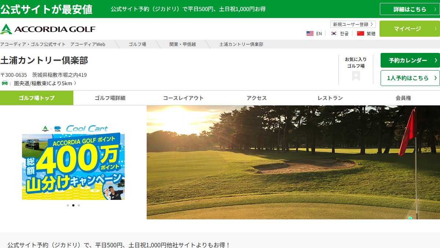Screen dimensions: 440x248
Task: Click breadcrumb 土浦カントリー倶楽部
Action: click(241, 44)
